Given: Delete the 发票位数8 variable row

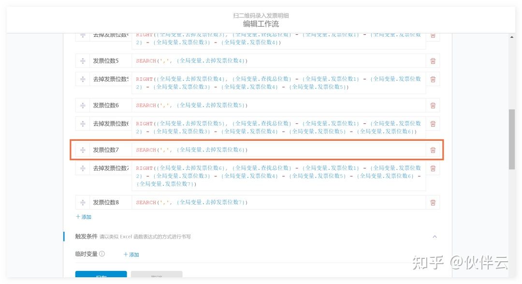Looking at the screenshot, I should coord(433,203).
